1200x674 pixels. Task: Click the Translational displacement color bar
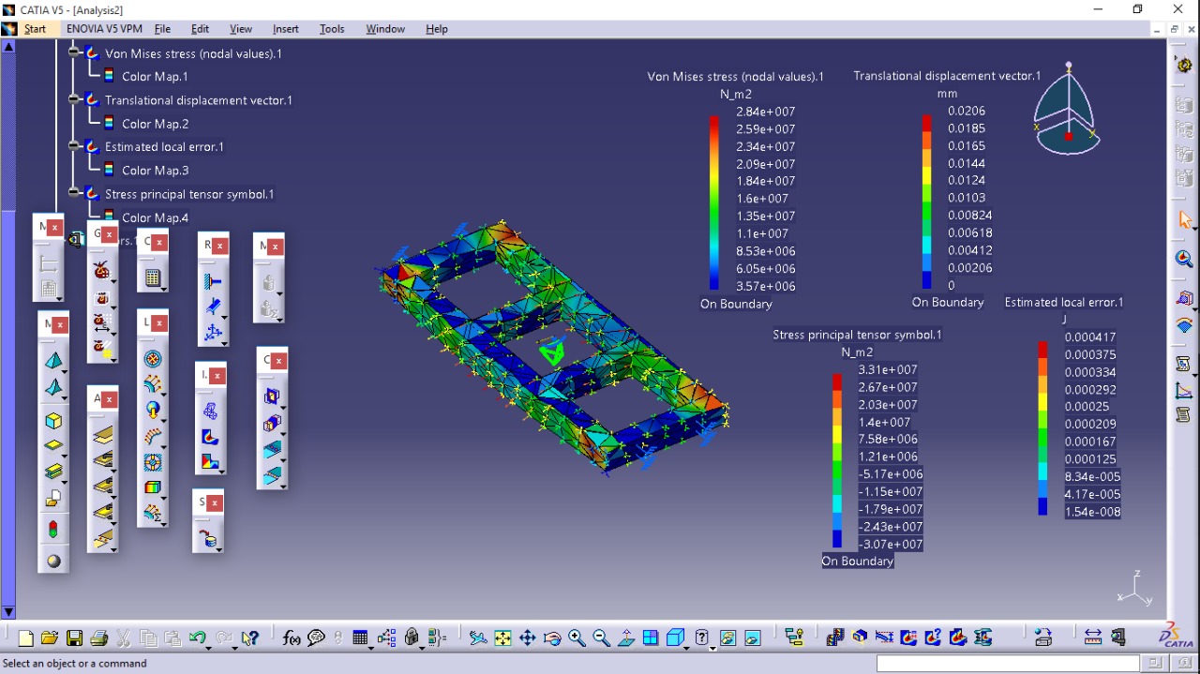(x=926, y=202)
